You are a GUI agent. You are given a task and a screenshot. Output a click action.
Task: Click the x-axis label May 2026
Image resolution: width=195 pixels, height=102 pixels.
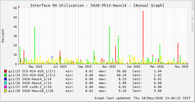[182, 67]
